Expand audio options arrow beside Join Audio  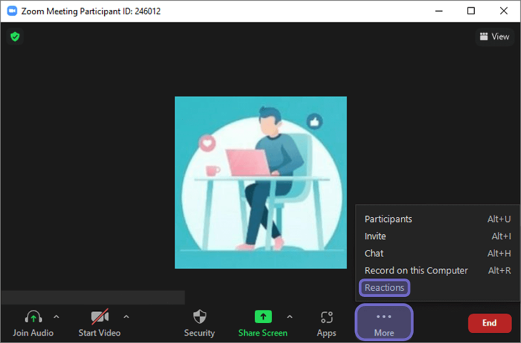click(x=57, y=317)
